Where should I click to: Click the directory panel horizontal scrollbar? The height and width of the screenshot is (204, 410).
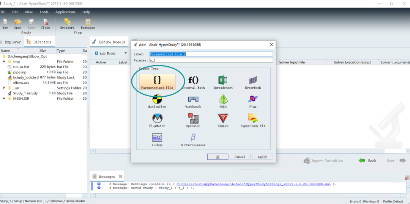[43, 195]
